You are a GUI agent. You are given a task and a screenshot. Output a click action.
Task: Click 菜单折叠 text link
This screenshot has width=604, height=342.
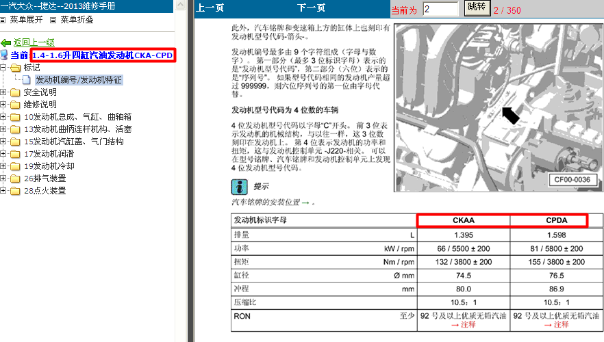pyautogui.click(x=77, y=20)
